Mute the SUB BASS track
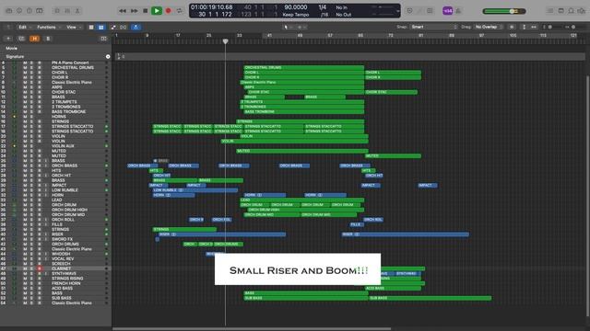 (x=25, y=298)
